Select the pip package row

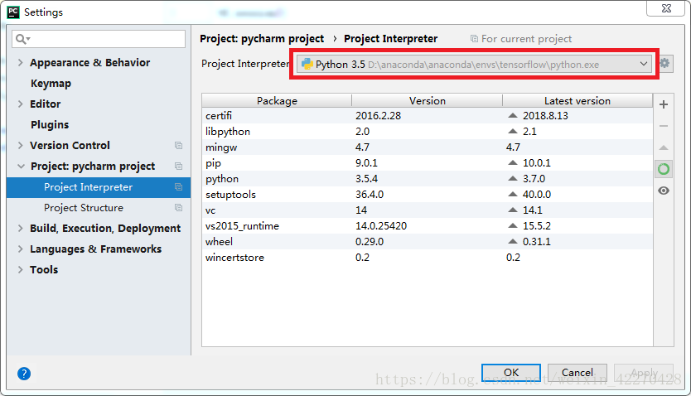click(427, 163)
